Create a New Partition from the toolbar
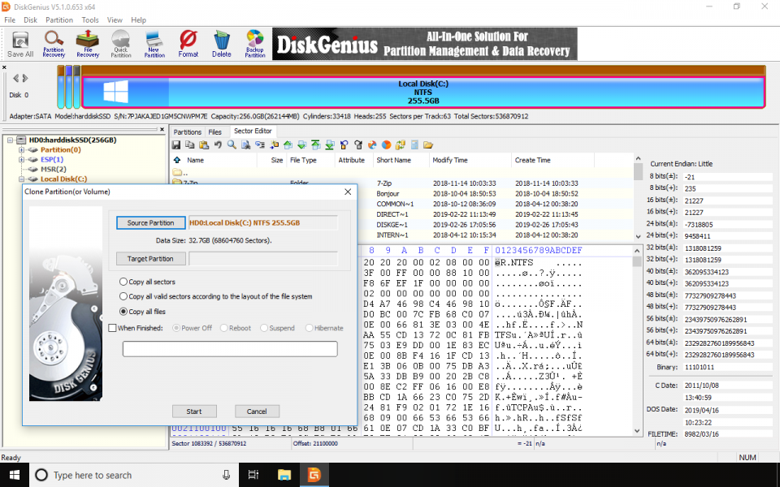This screenshot has width=780, height=487. [154, 44]
